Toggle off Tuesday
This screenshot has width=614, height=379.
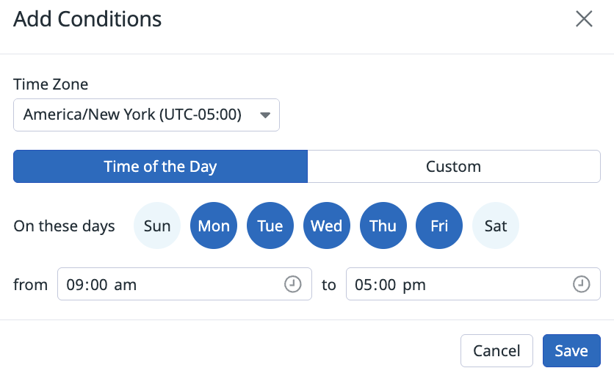tap(270, 226)
